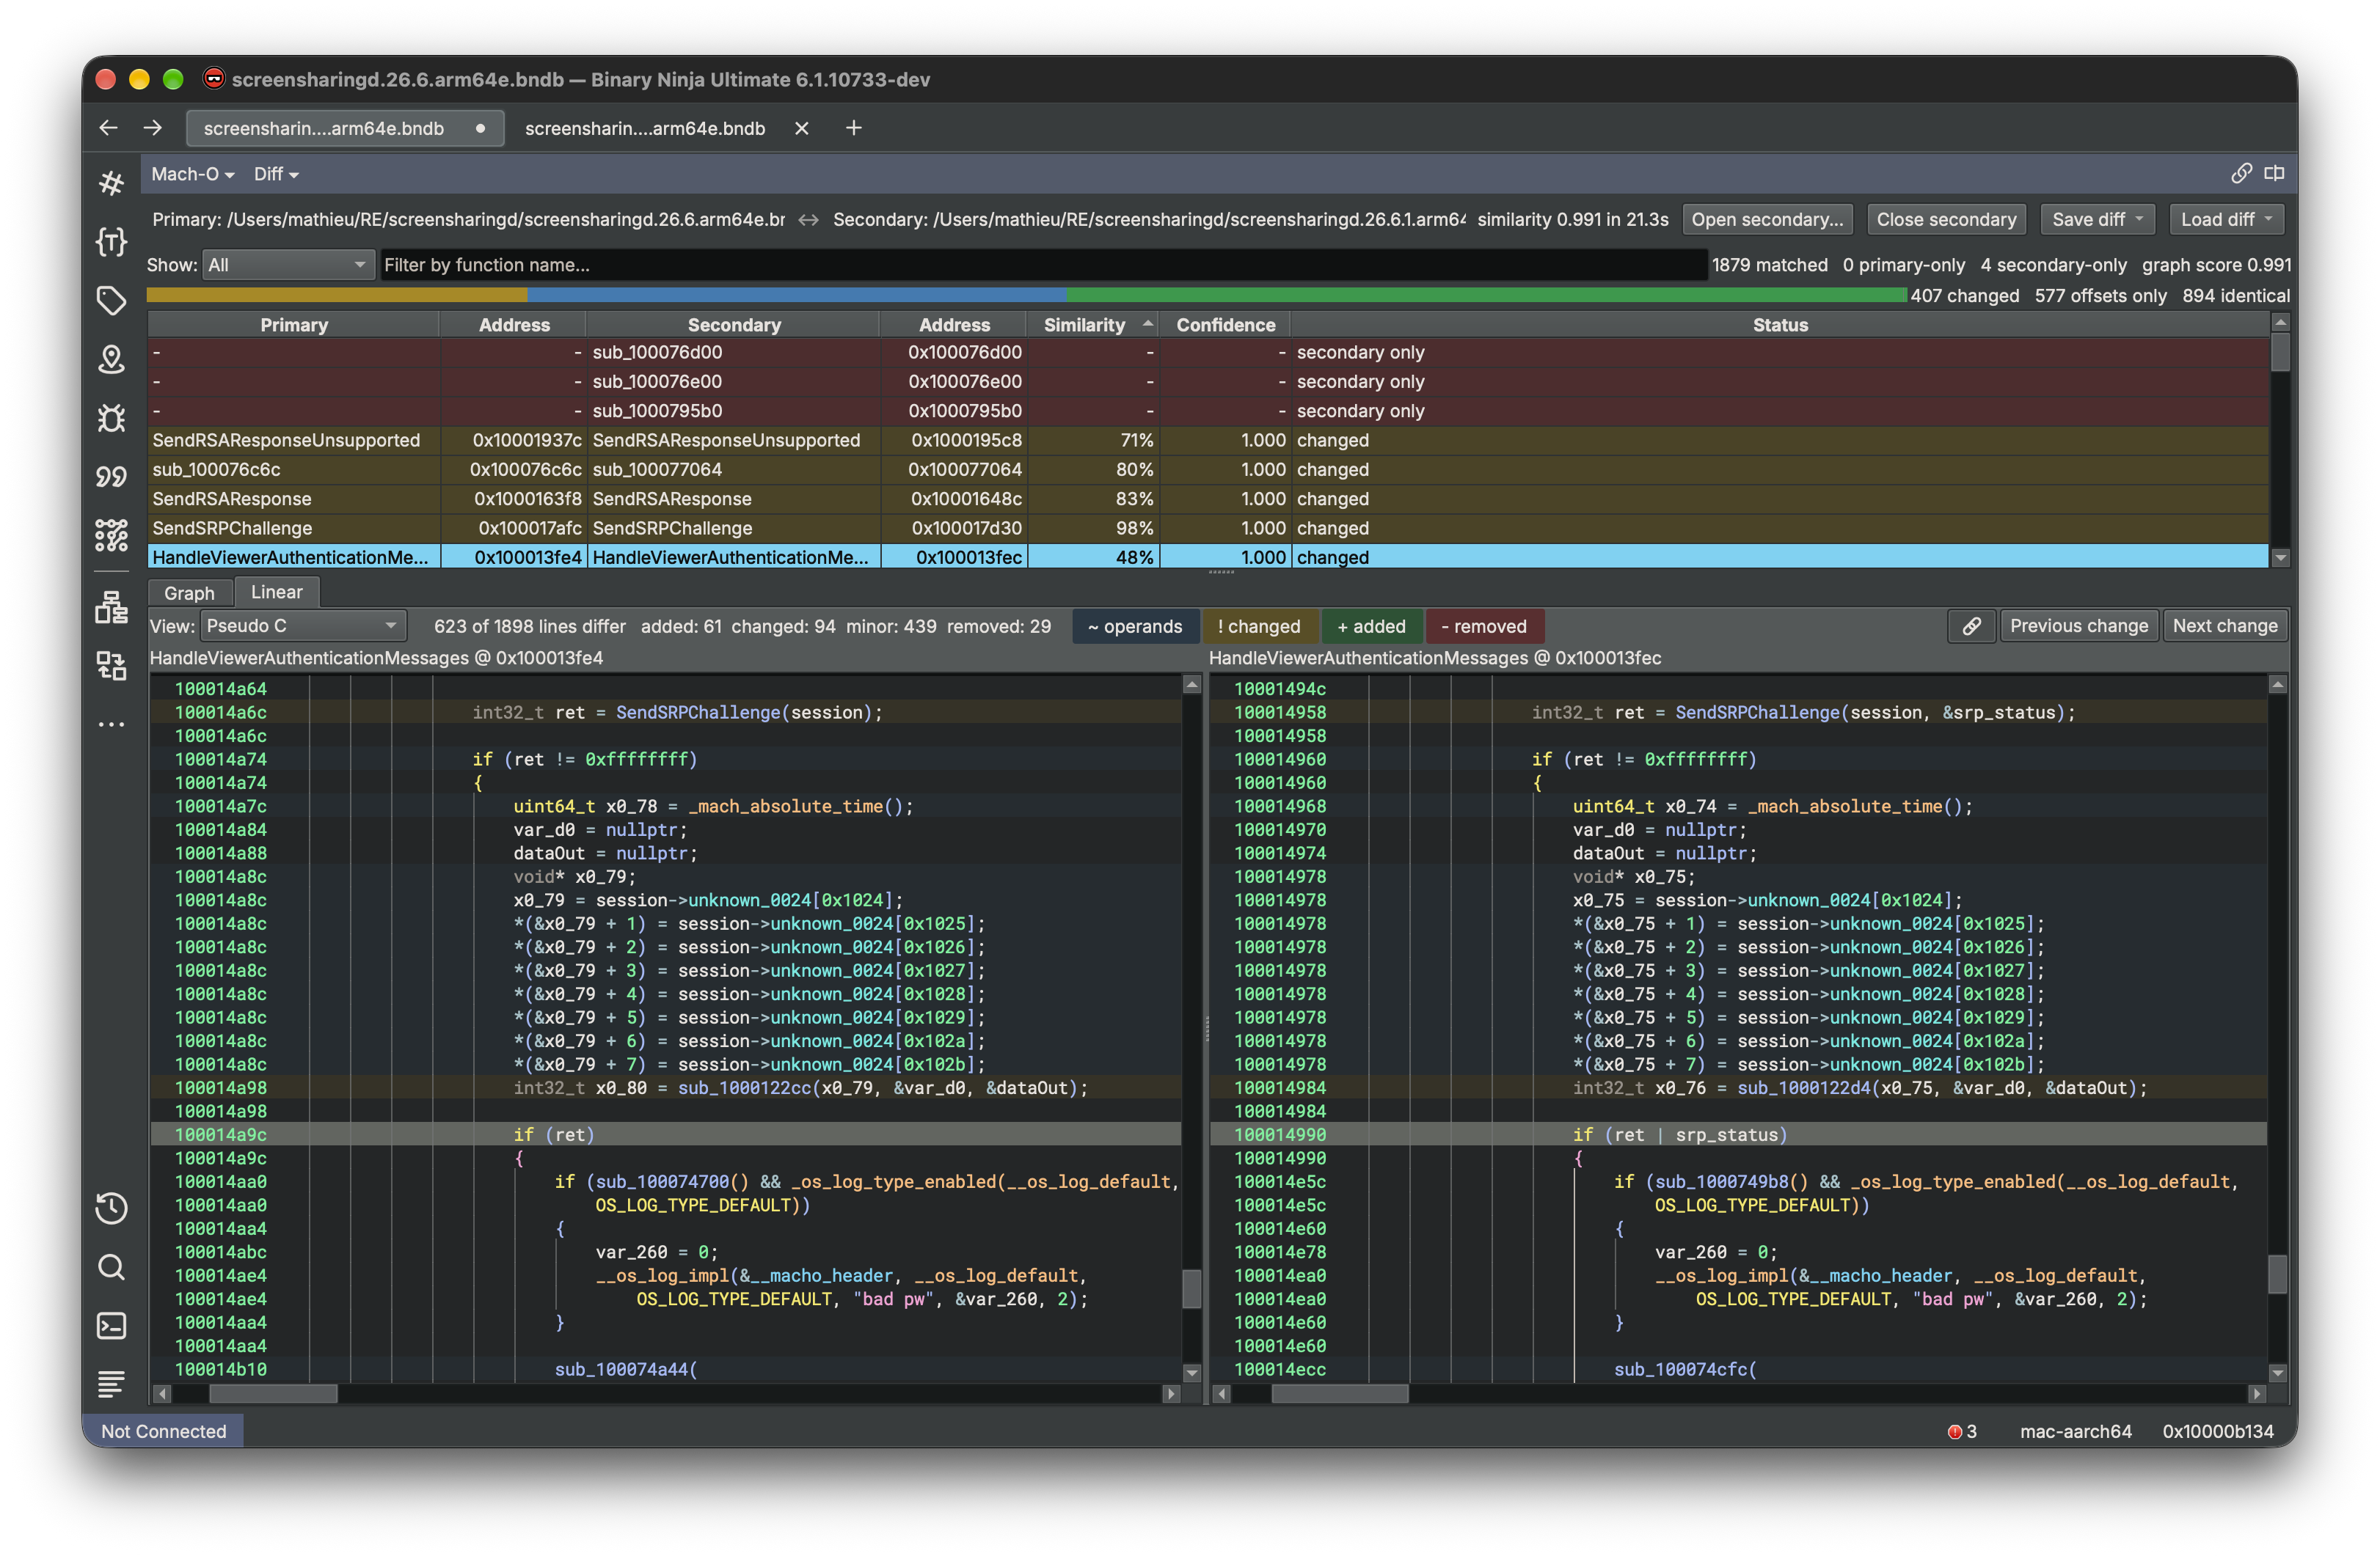Click the Not Connected status indicator
Image resolution: width=2380 pixels, height=1556 pixels.
[164, 1431]
